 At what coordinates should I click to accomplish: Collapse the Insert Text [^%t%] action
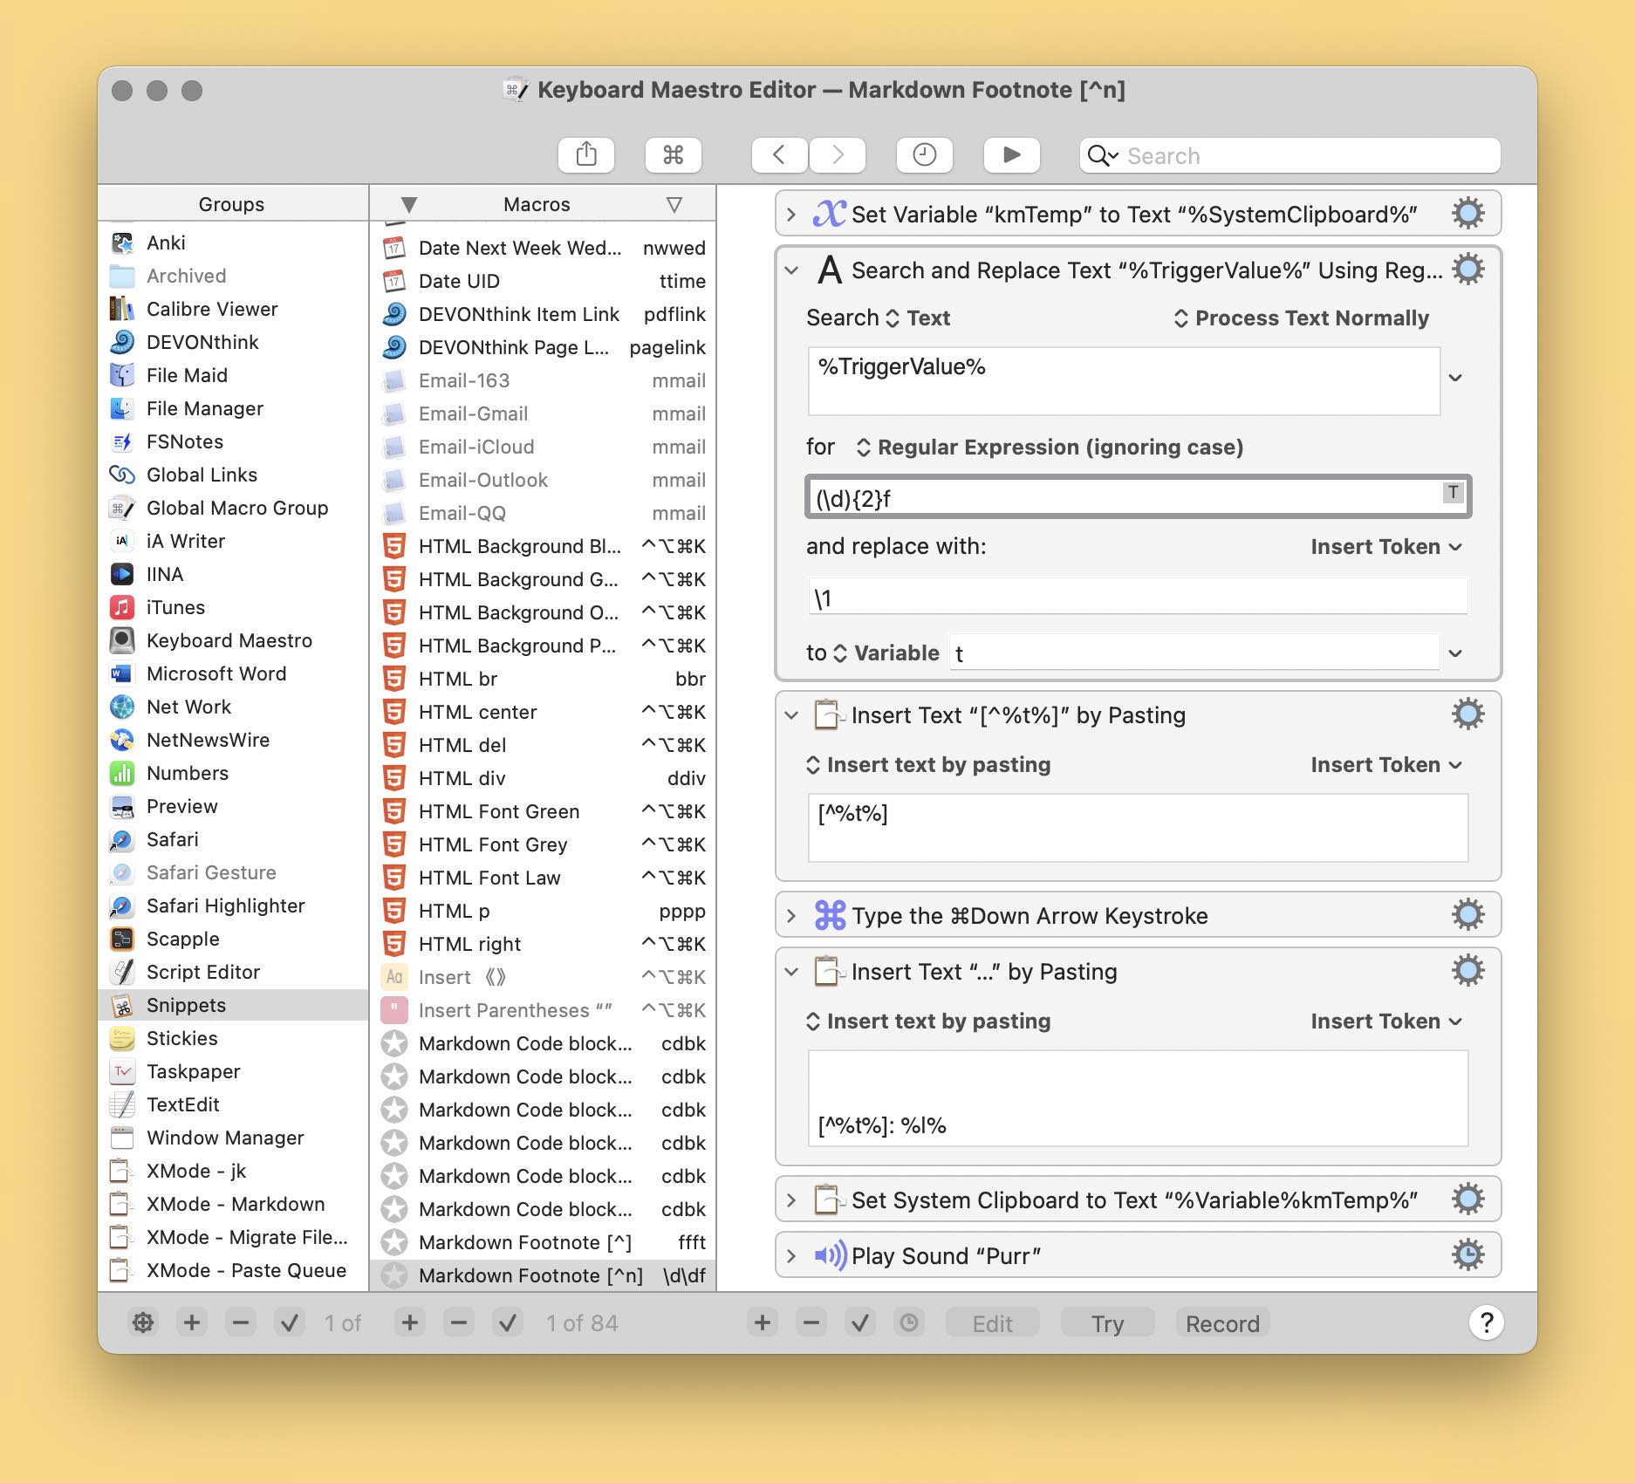791,715
